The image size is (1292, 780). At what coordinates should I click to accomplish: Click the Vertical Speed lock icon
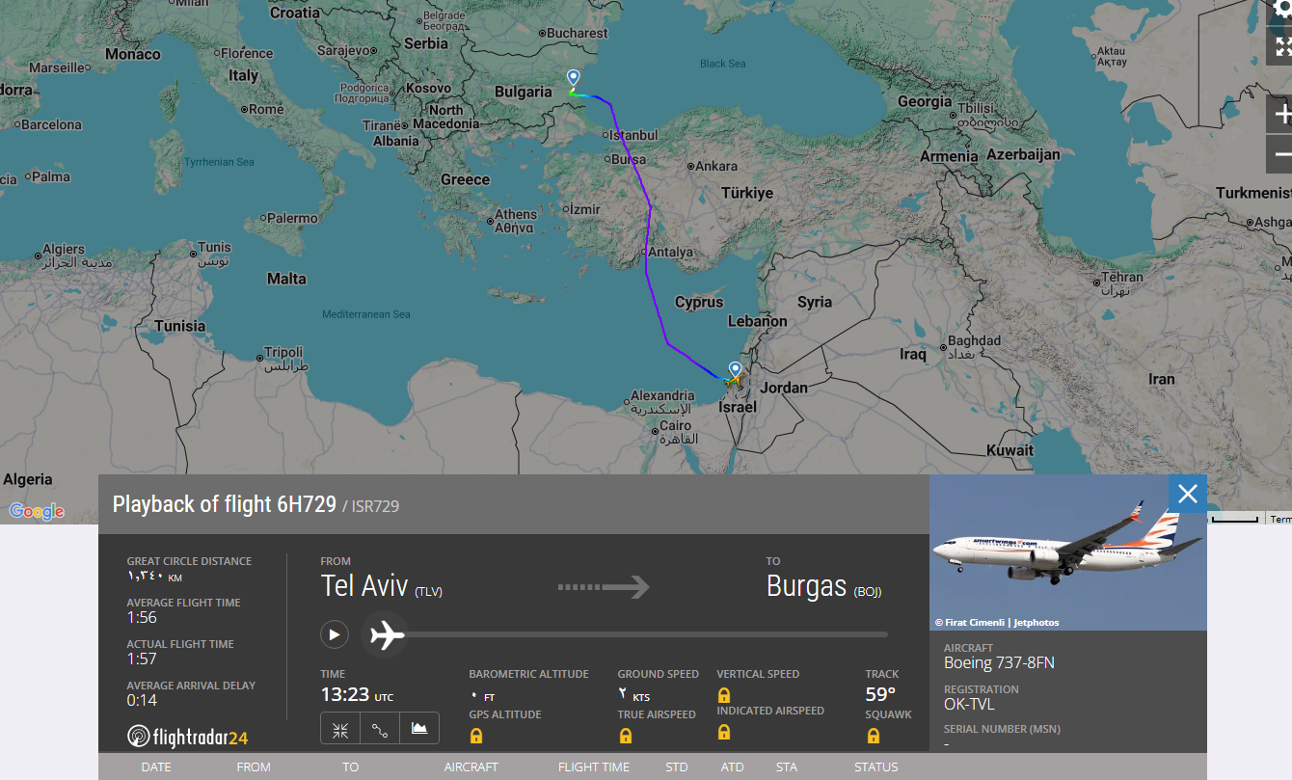(724, 695)
